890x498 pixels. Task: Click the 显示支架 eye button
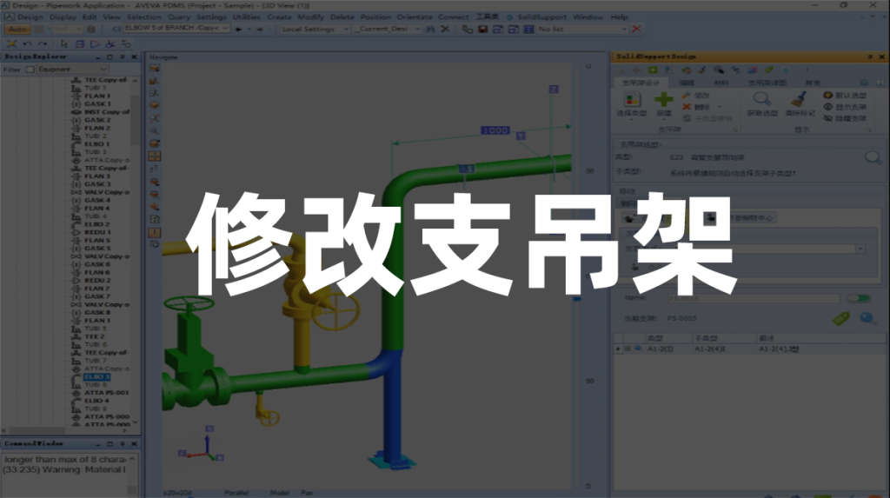pyautogui.click(x=845, y=107)
